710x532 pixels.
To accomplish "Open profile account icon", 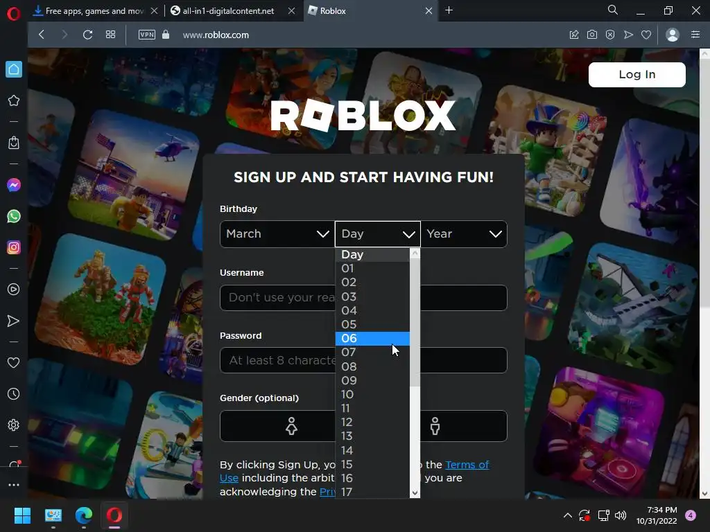I will [x=673, y=35].
